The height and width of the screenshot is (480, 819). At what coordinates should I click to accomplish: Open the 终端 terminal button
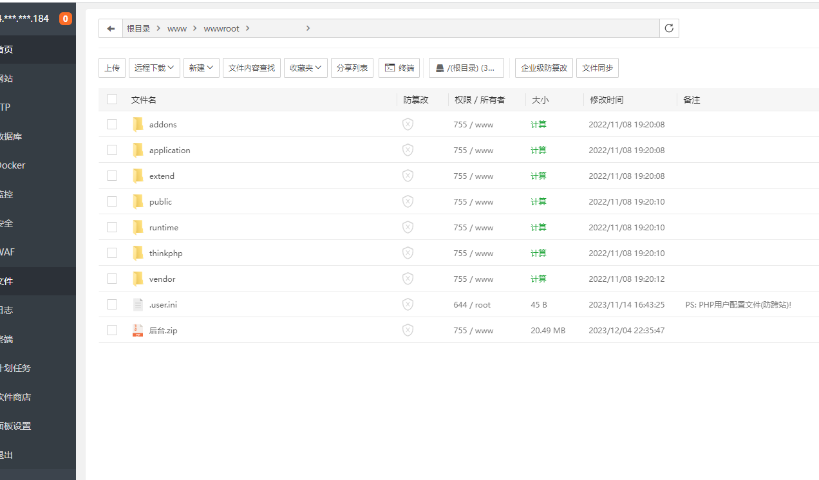pyautogui.click(x=399, y=68)
